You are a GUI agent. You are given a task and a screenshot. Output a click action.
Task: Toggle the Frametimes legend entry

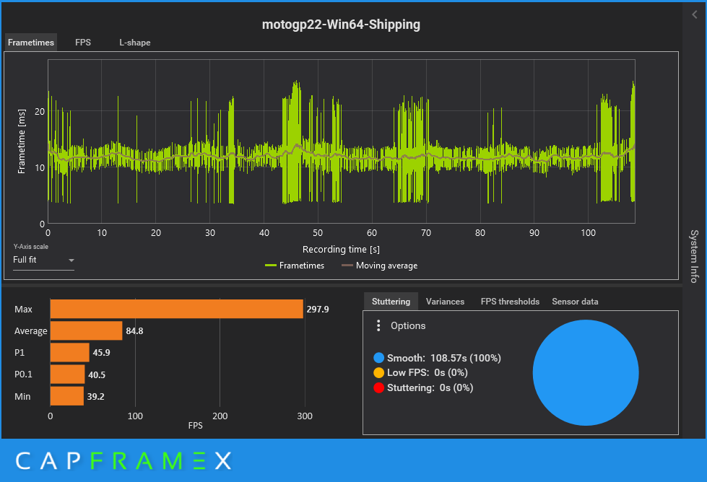pyautogui.click(x=295, y=266)
